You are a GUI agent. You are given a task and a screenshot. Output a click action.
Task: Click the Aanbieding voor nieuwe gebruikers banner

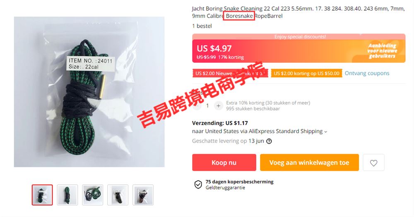(382, 50)
